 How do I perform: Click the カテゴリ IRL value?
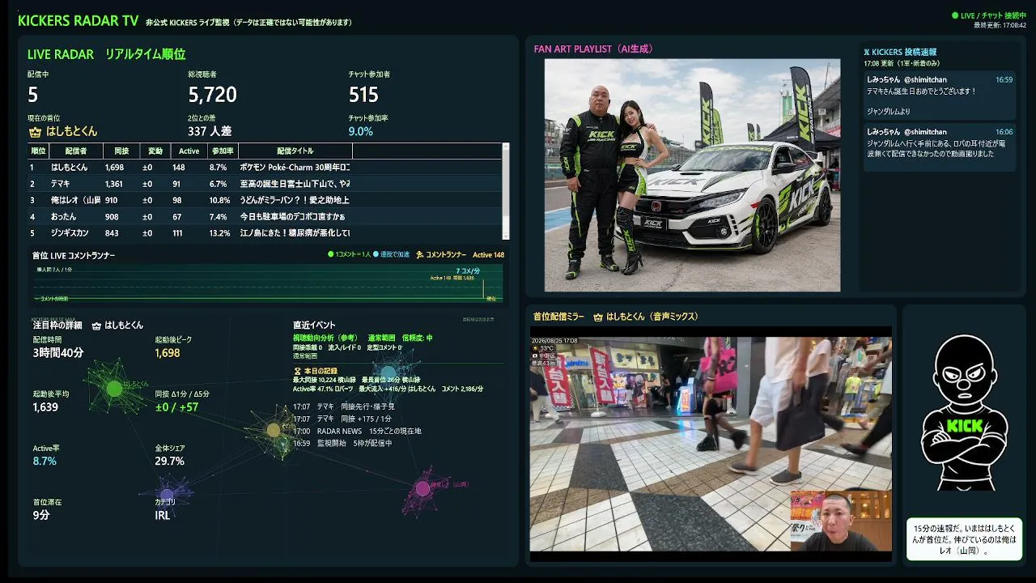pos(163,515)
